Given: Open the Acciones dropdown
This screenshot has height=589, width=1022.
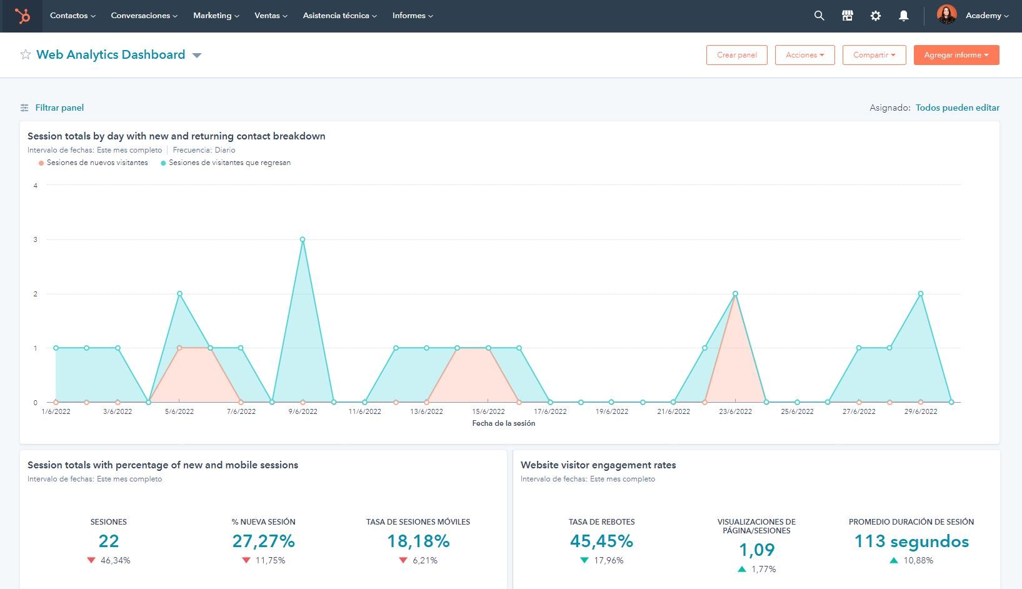Looking at the screenshot, I should coord(804,55).
